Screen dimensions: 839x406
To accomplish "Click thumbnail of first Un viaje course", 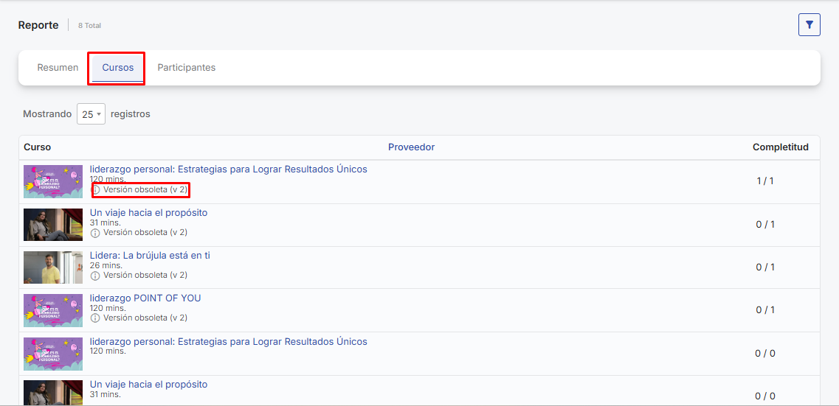I will [53, 225].
